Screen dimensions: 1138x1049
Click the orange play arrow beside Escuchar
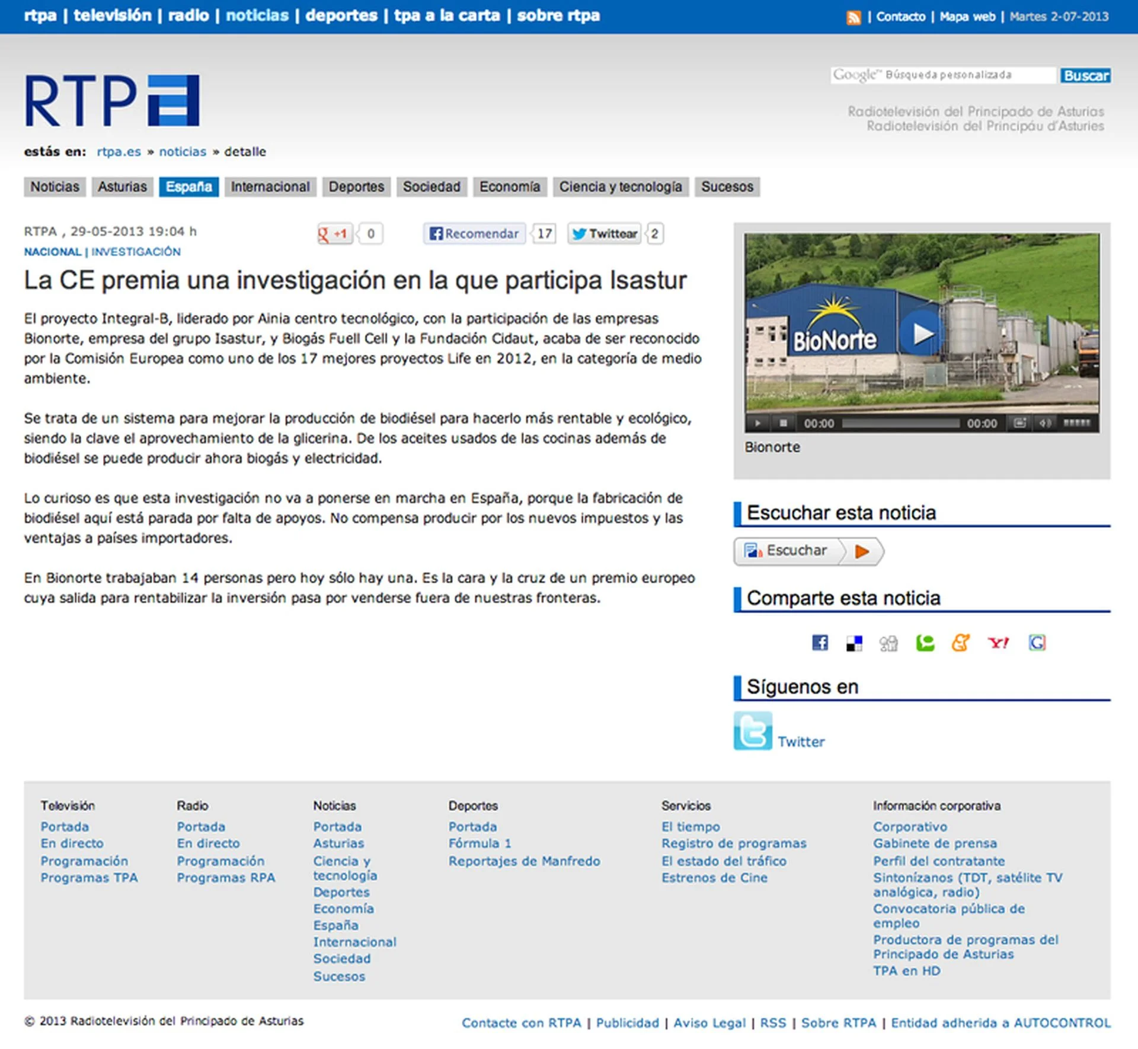[862, 551]
